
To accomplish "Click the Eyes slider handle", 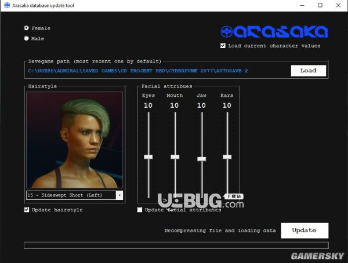I will 148,157.
